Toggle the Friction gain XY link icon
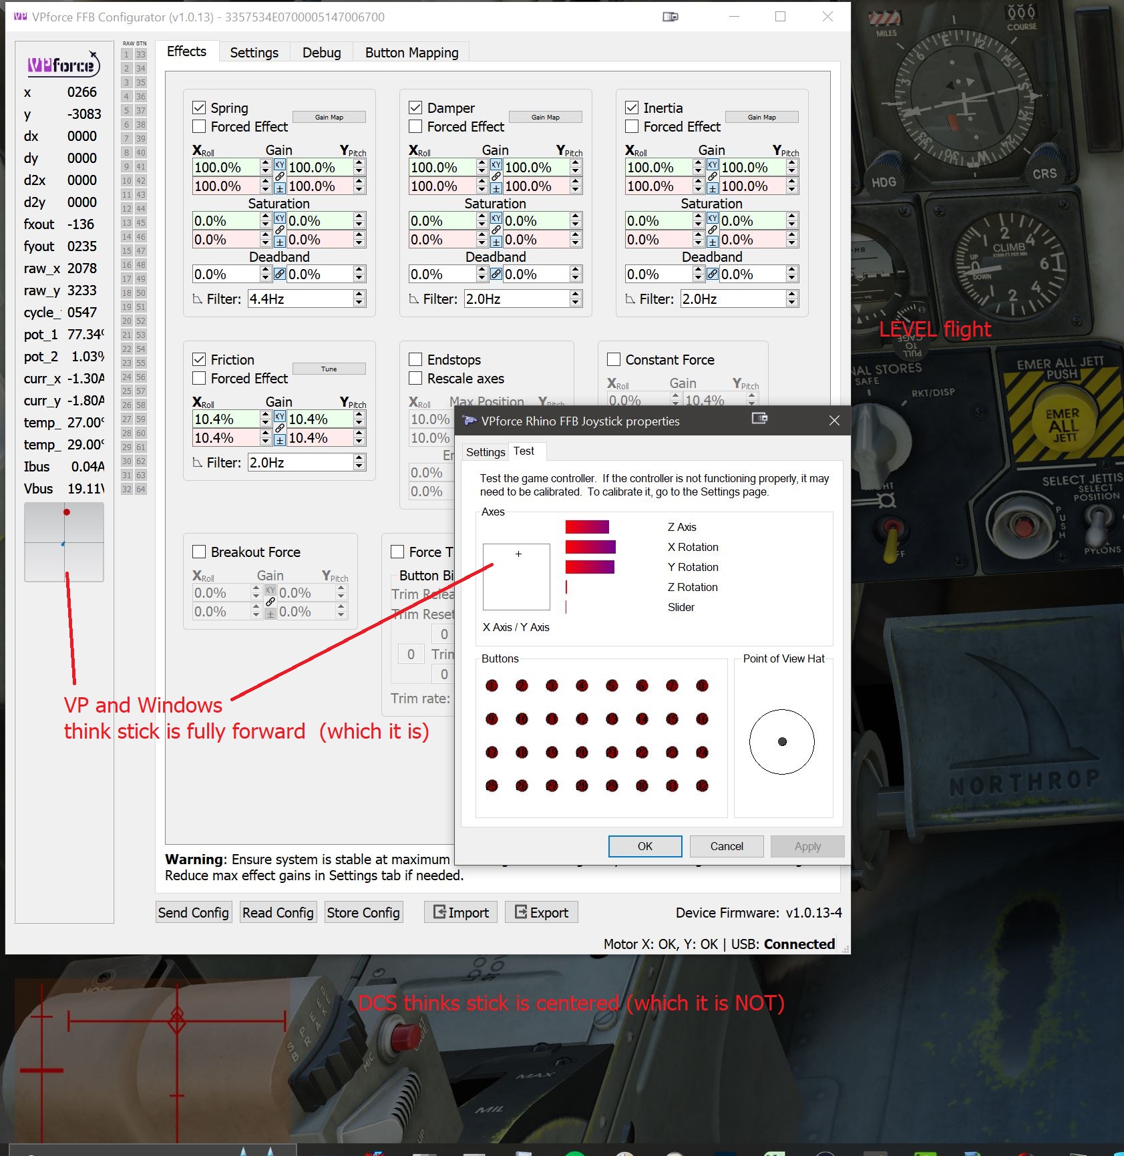 coord(280,416)
